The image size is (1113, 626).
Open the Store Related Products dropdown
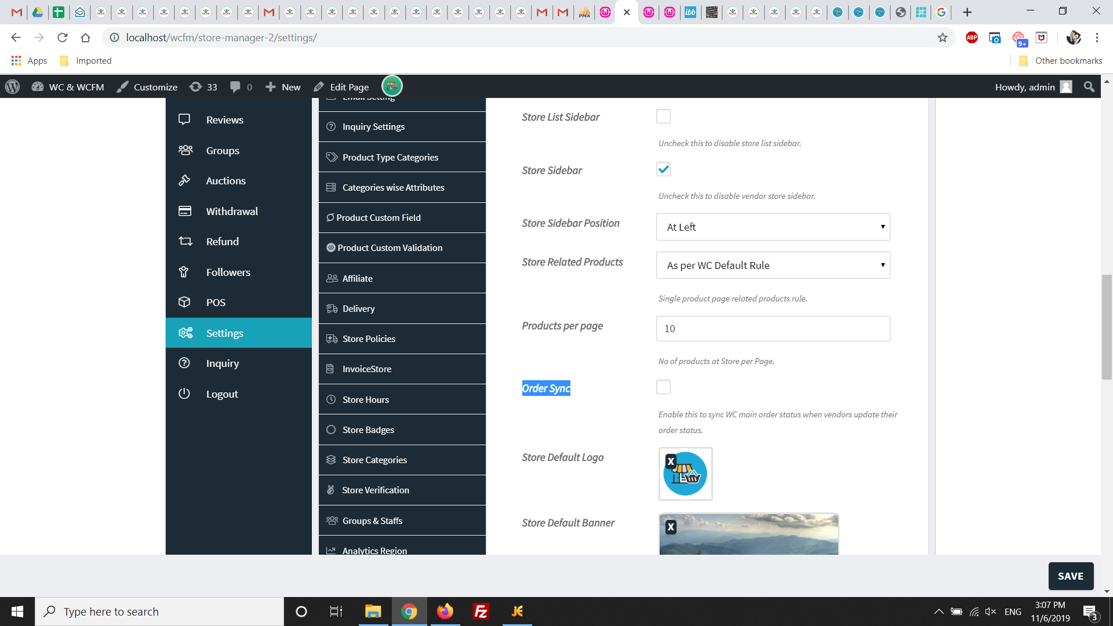(773, 265)
